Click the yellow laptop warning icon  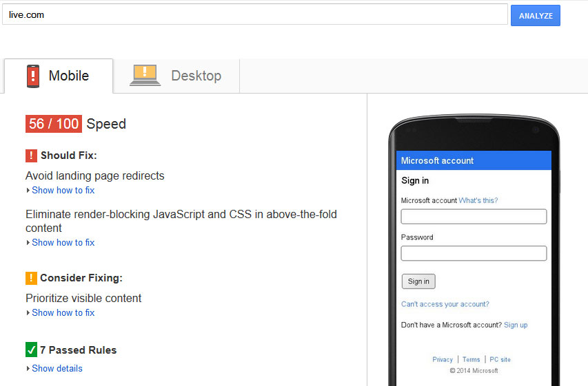click(x=145, y=75)
